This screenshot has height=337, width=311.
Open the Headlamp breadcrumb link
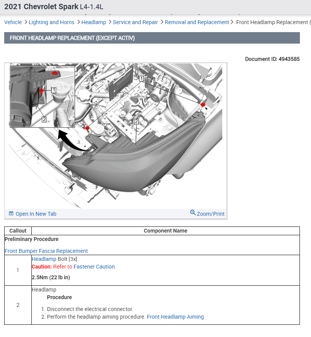click(x=94, y=22)
